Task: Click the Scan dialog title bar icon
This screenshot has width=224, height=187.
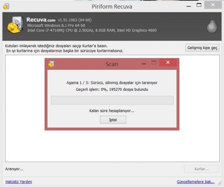Action: point(51,64)
